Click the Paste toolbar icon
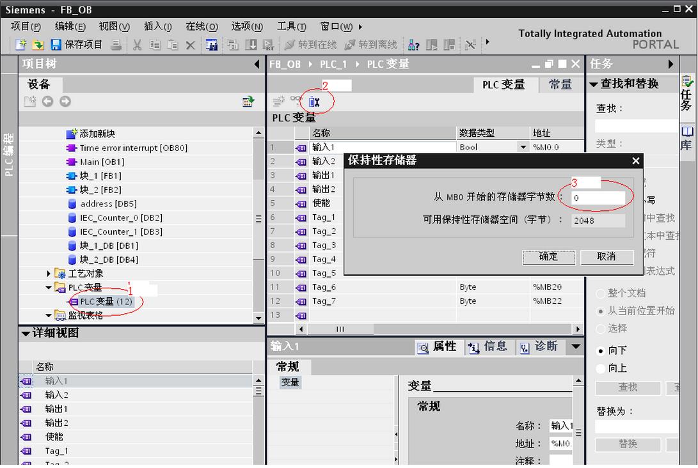 coord(173,45)
